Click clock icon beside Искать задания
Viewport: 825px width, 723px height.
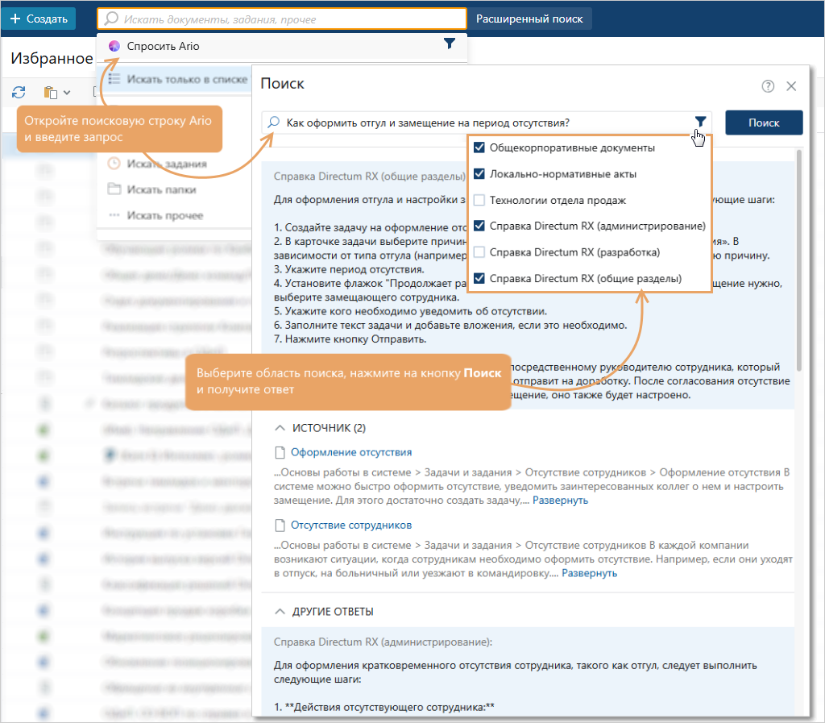click(114, 164)
